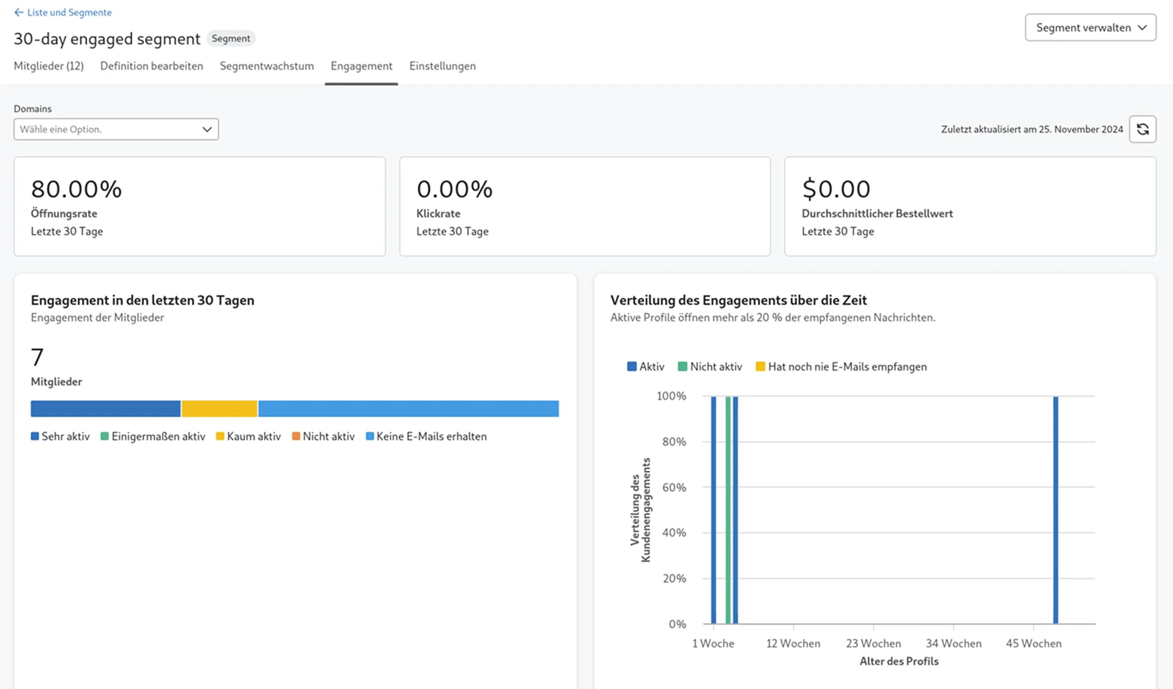Click the Einigermaßen aktiv legend marker
The width and height of the screenshot is (1173, 689).
[x=104, y=436]
